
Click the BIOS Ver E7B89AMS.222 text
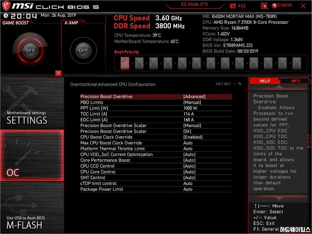[227, 45]
